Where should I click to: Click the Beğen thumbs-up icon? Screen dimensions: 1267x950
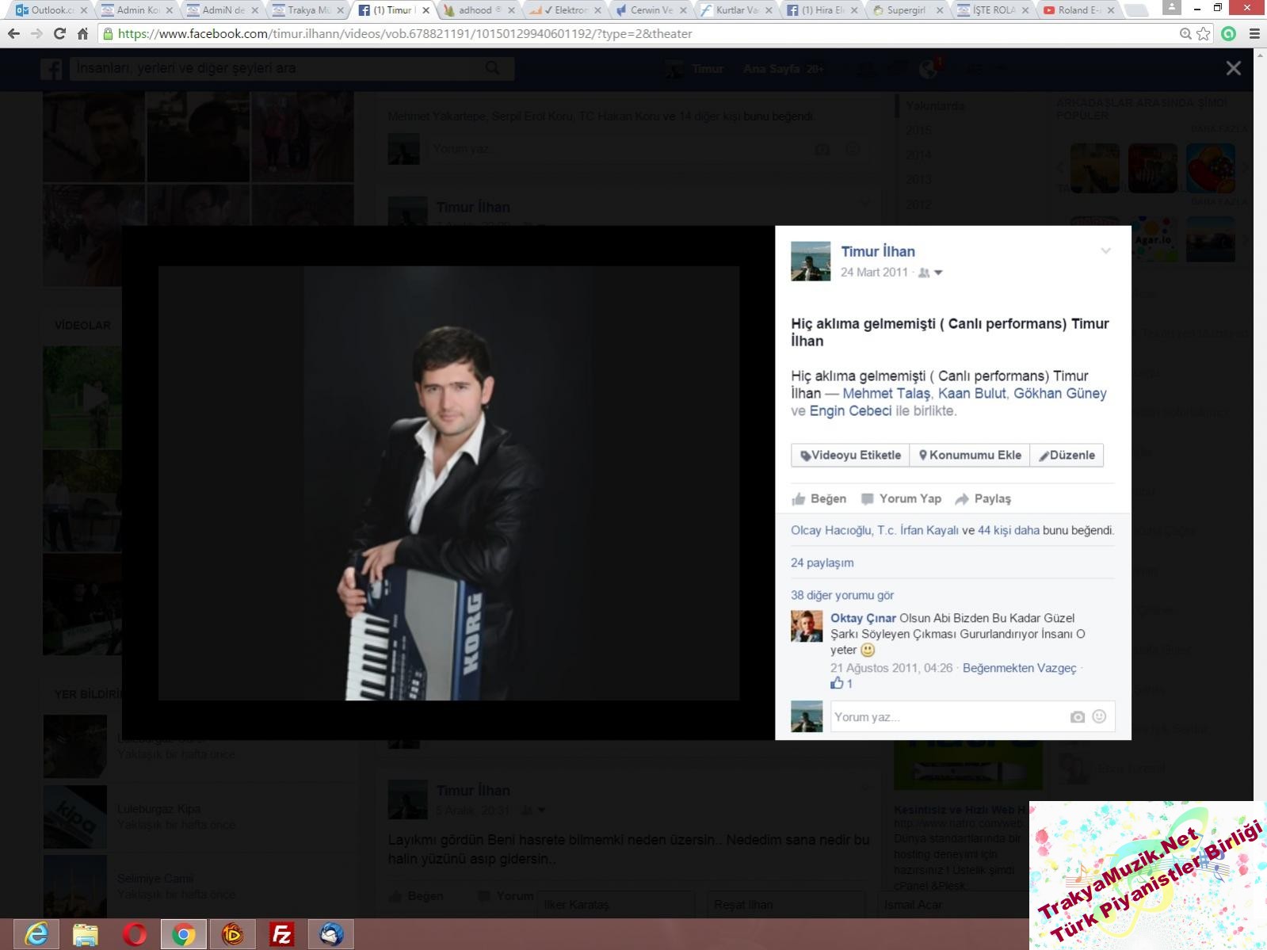tap(799, 499)
